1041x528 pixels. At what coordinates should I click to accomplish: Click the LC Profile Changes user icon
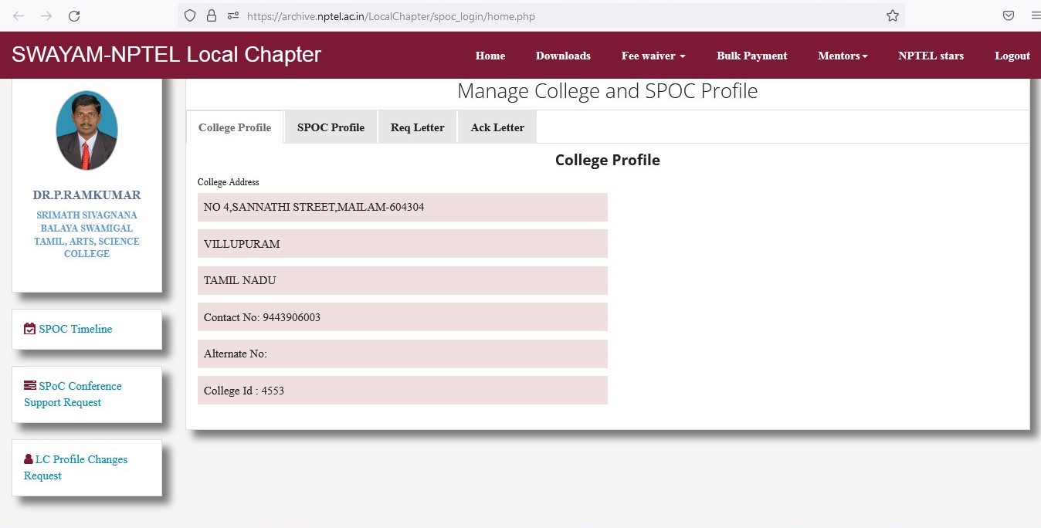(29, 459)
